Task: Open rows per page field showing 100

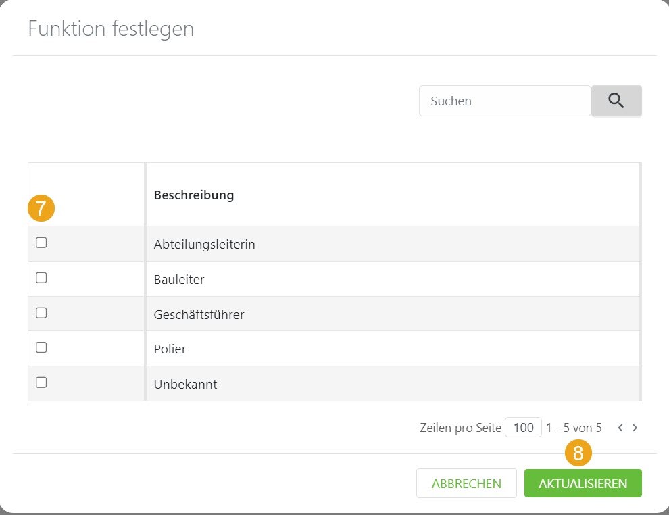Action: (523, 428)
